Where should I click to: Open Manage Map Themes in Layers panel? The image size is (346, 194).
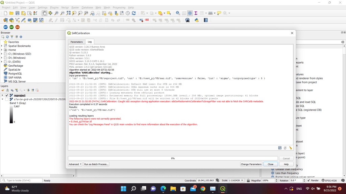pyautogui.click(x=11, y=90)
